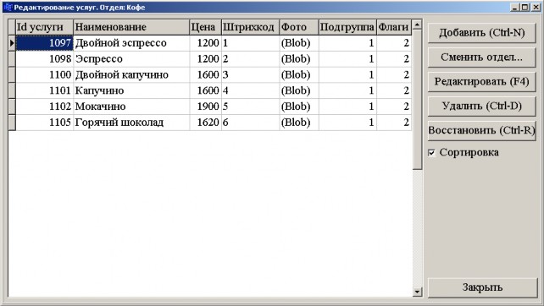Close window via title bar X
The height and width of the screenshot is (306, 544).
click(x=536, y=7)
